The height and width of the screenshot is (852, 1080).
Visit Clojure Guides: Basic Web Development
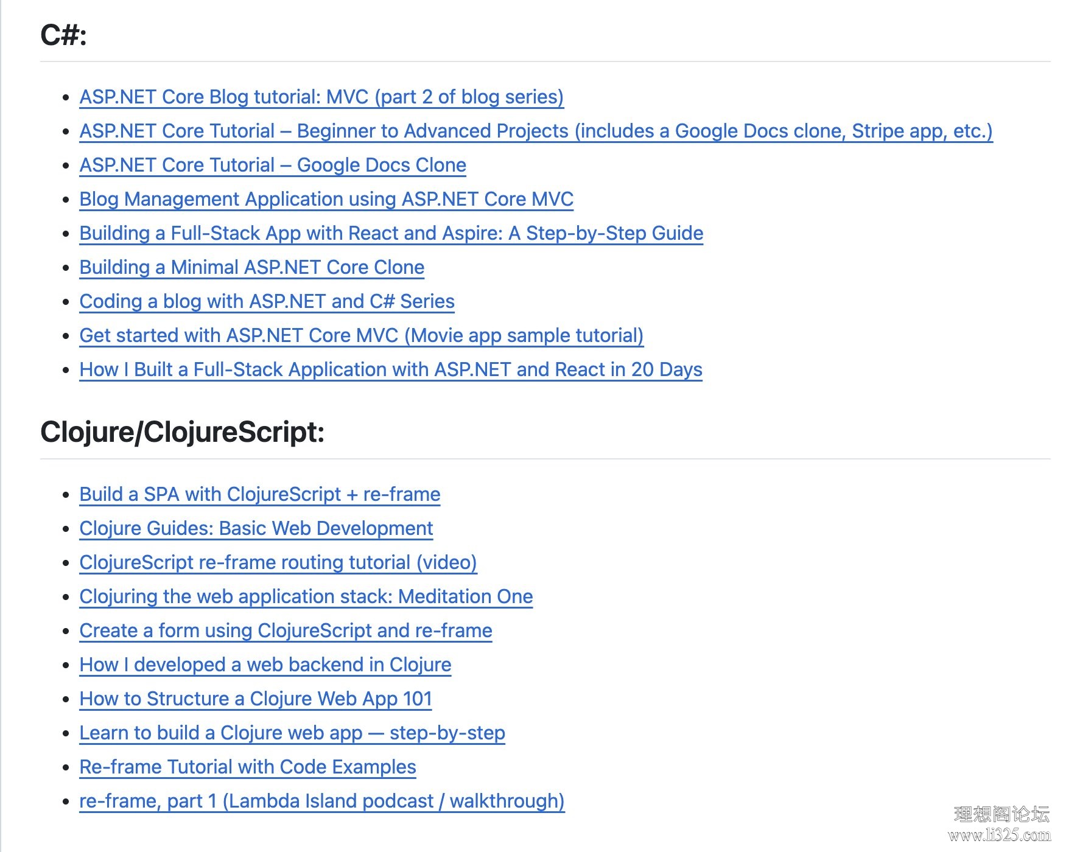[x=256, y=528]
